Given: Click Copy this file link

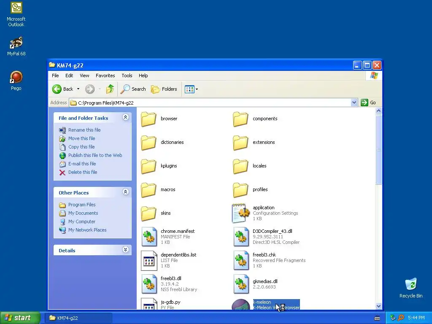Looking at the screenshot, I should pyautogui.click(x=81, y=147).
